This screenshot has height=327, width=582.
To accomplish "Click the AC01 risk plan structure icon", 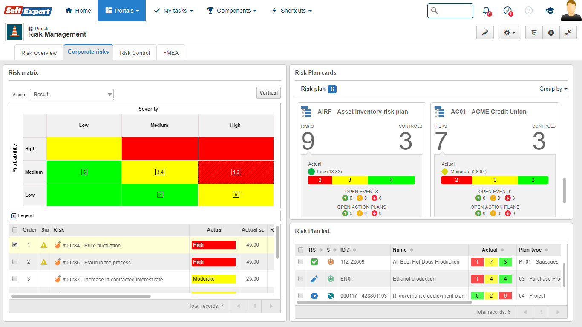I will 440,112.
